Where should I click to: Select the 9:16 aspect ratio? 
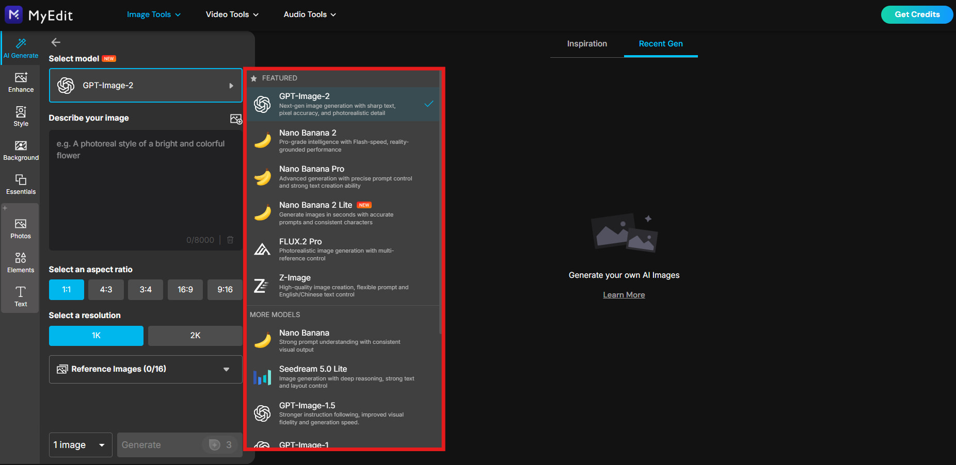click(x=225, y=290)
